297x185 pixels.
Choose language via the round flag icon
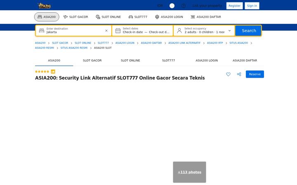pos(172,6)
